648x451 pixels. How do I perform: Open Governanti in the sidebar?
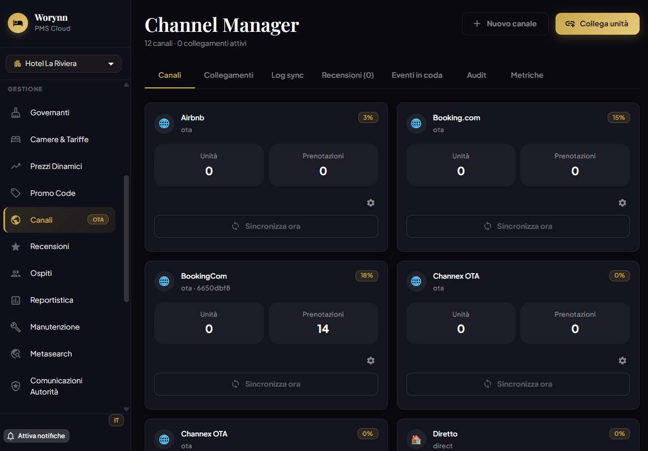[60, 112]
